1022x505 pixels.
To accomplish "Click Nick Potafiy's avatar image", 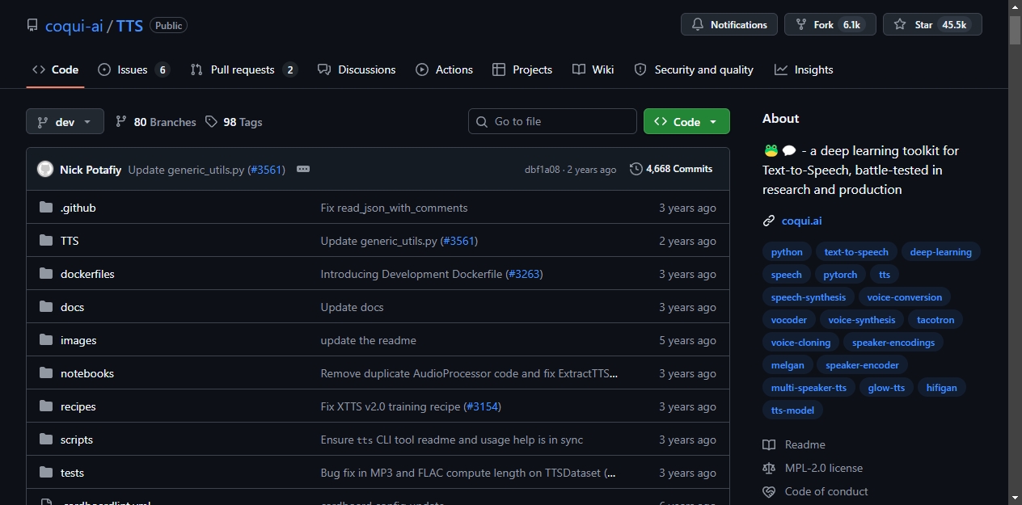I will 45,169.
